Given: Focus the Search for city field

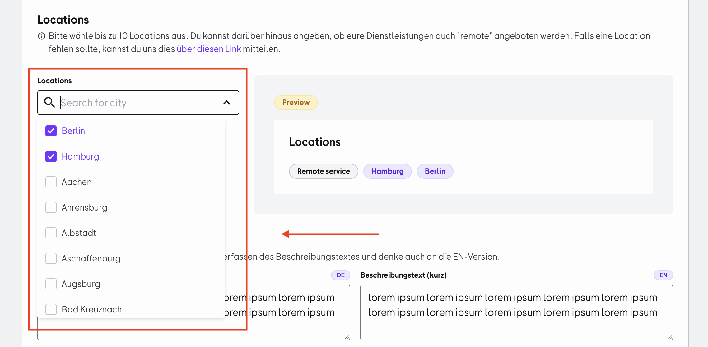Looking at the screenshot, I should click(138, 103).
